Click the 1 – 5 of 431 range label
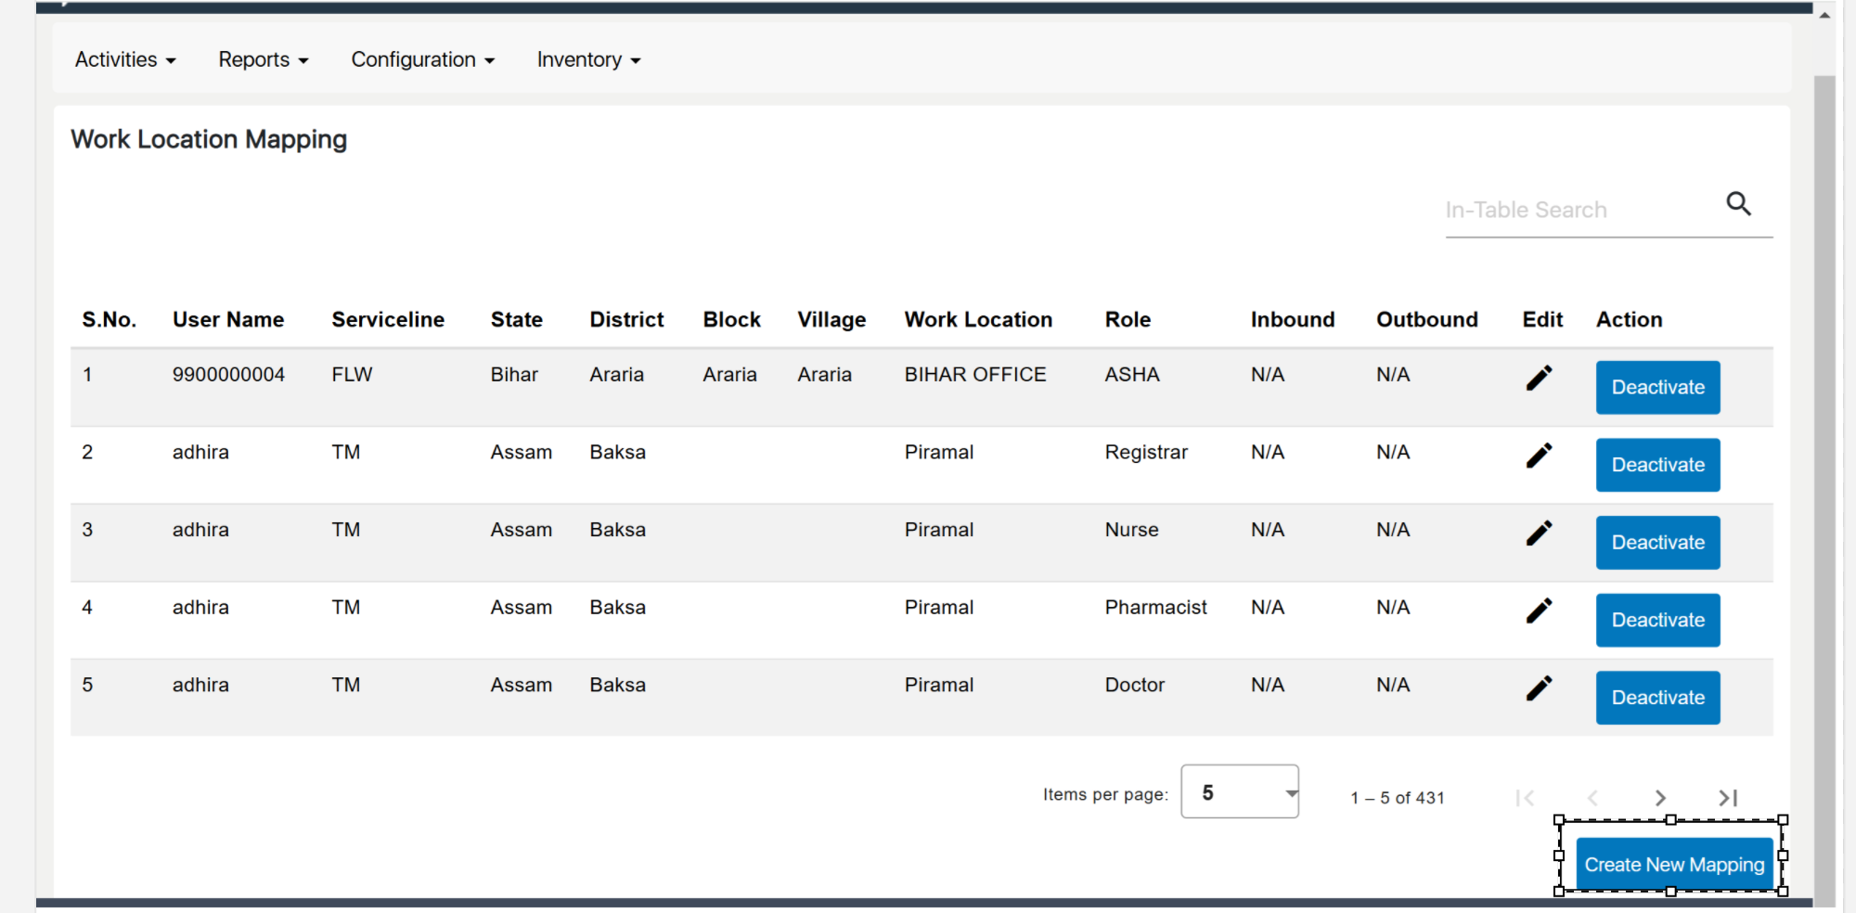 click(x=1398, y=798)
